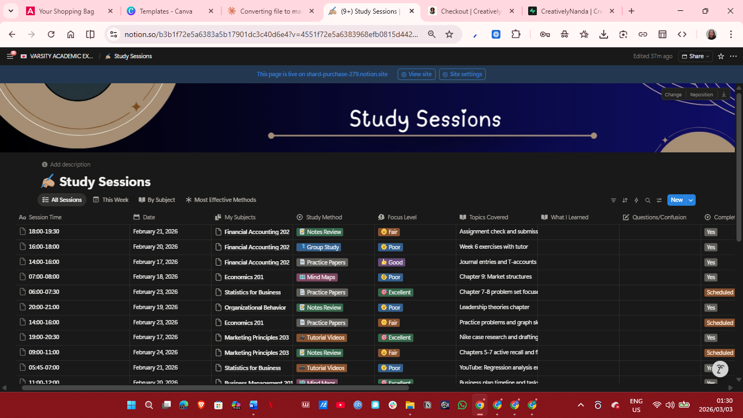Open the search icon in the database toolbar
743x418 pixels.
(x=647, y=200)
